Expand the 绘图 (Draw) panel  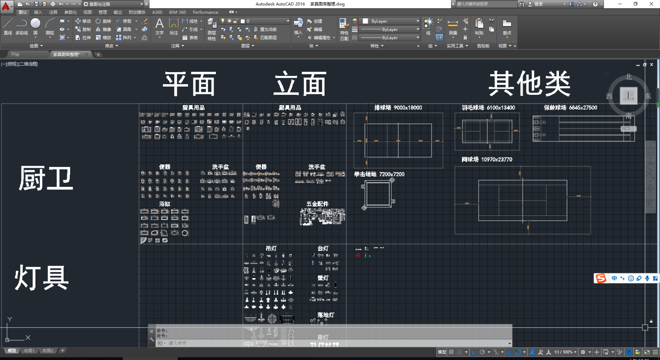pos(36,46)
